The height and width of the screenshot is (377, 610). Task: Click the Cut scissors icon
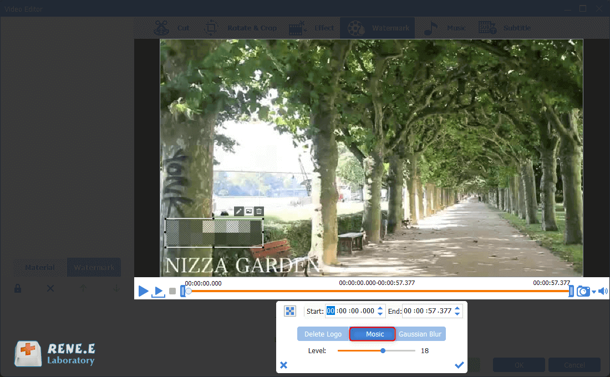click(x=161, y=28)
